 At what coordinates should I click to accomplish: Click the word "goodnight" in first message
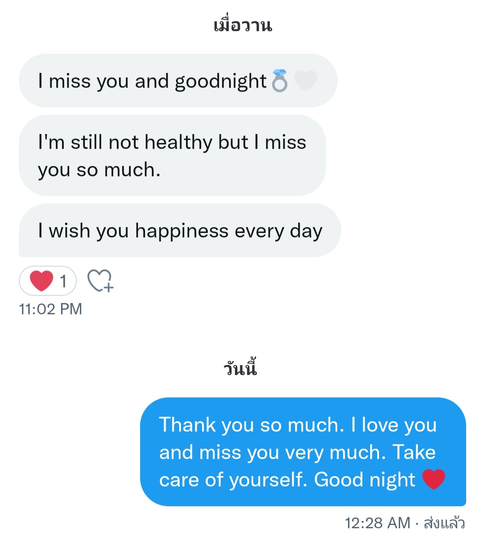220,82
